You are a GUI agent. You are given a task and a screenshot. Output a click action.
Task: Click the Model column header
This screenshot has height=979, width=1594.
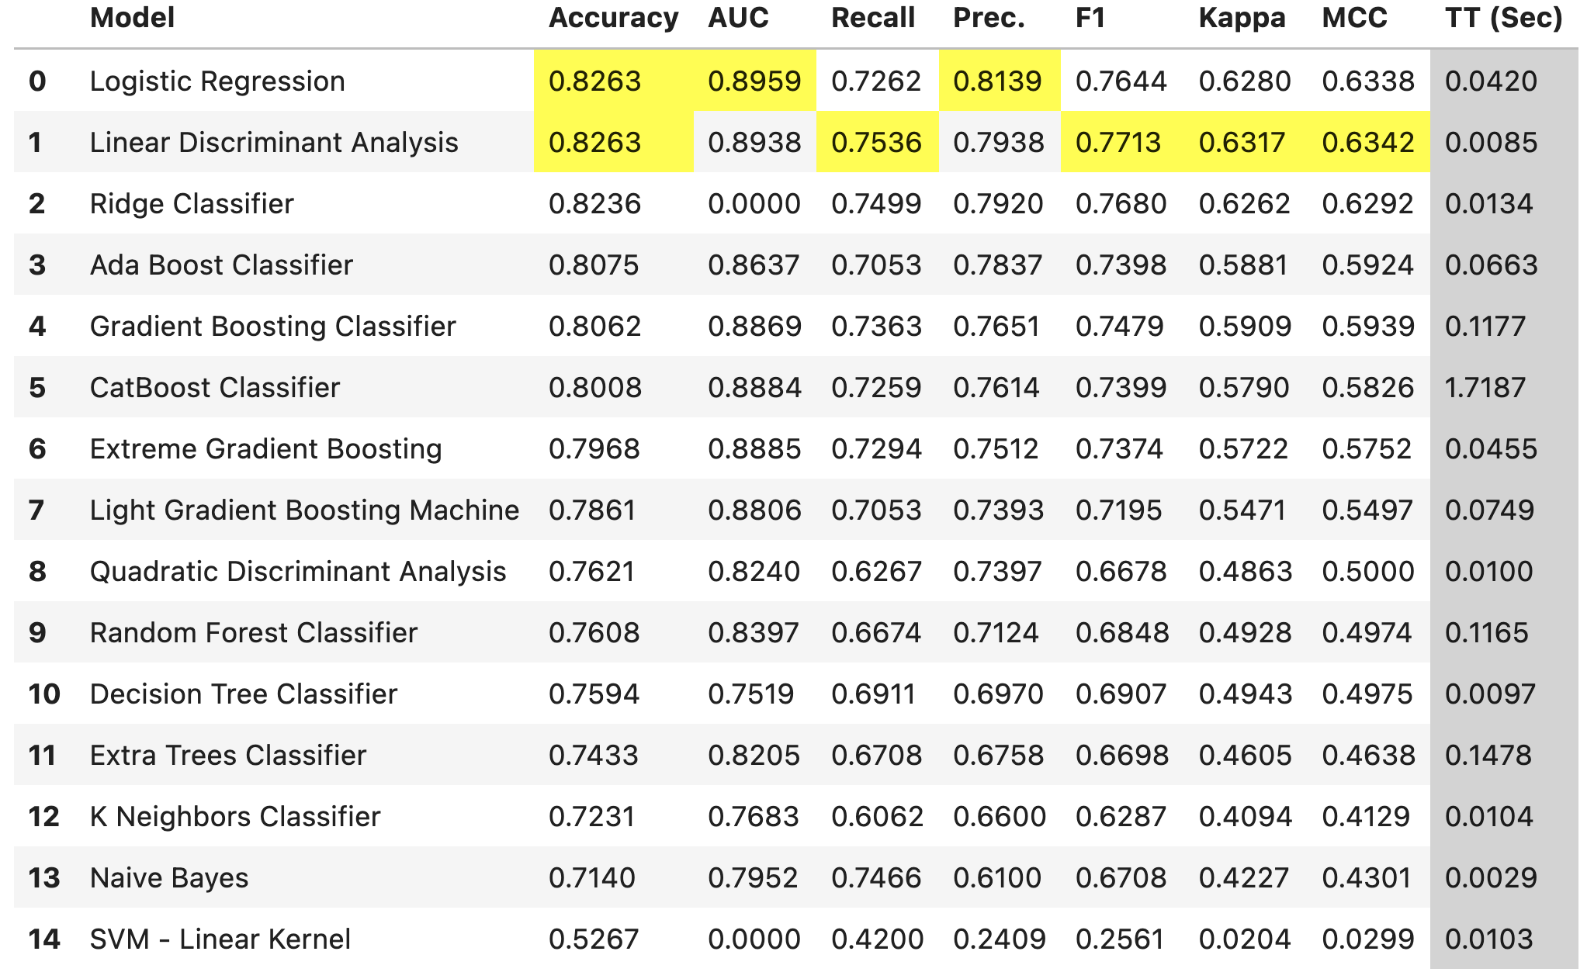[132, 18]
